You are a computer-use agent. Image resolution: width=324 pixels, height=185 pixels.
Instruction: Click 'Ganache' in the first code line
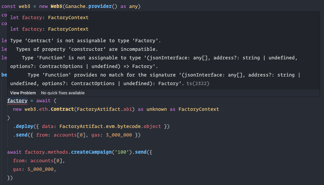click(76, 6)
